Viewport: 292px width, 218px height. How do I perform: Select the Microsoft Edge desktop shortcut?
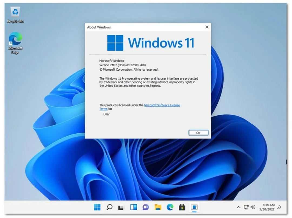(15, 43)
